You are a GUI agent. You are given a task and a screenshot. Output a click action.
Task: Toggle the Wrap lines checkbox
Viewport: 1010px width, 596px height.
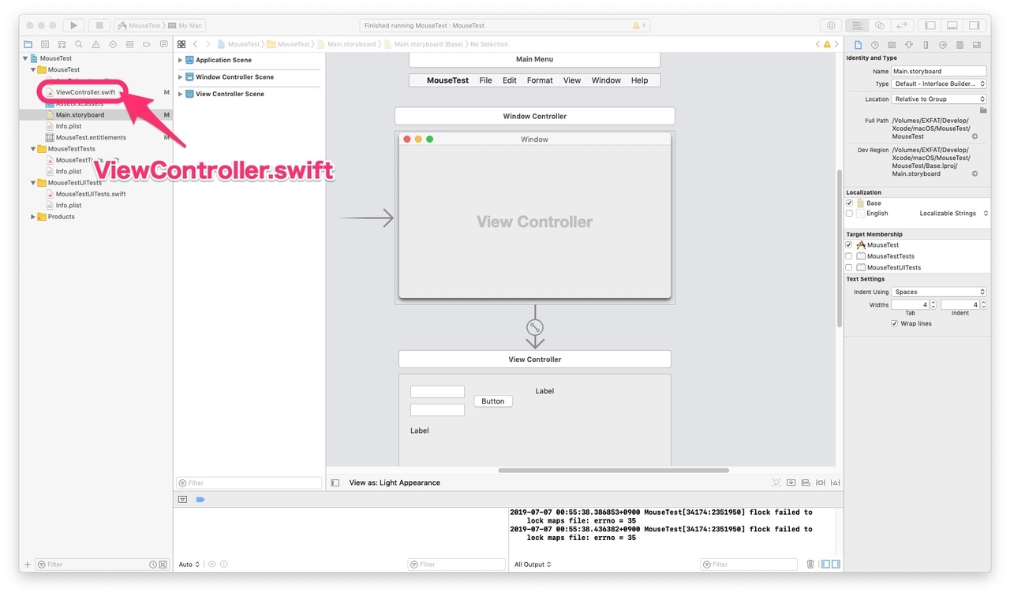[x=895, y=324]
